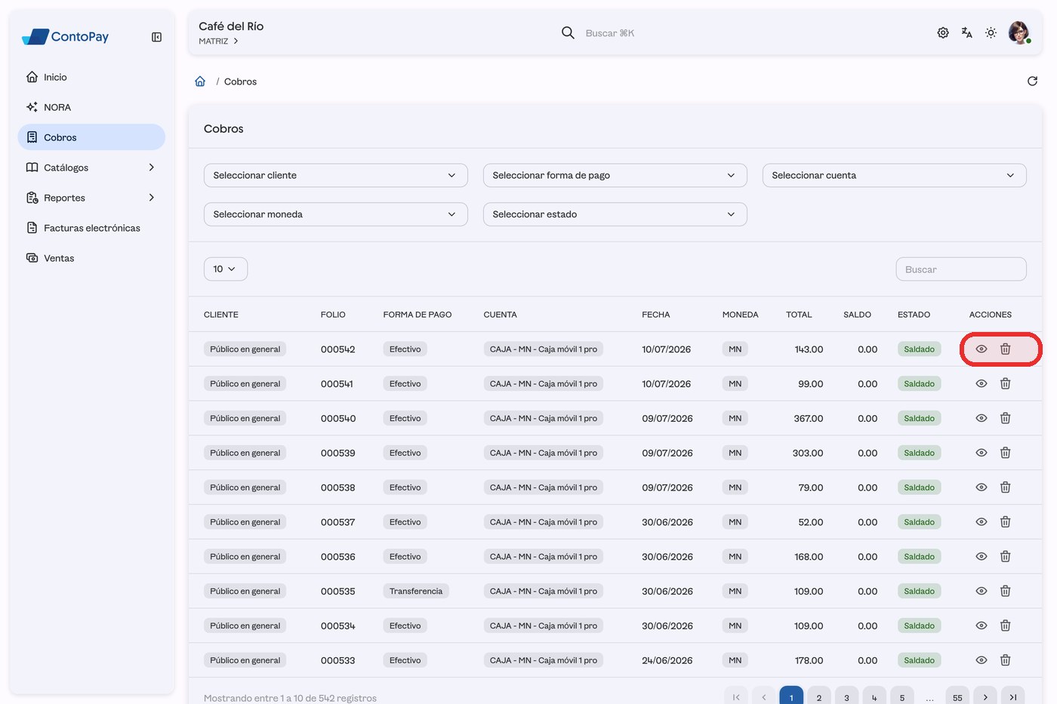Click the global Buscar ⌘K search field
The height and width of the screenshot is (704, 1057).
click(610, 33)
